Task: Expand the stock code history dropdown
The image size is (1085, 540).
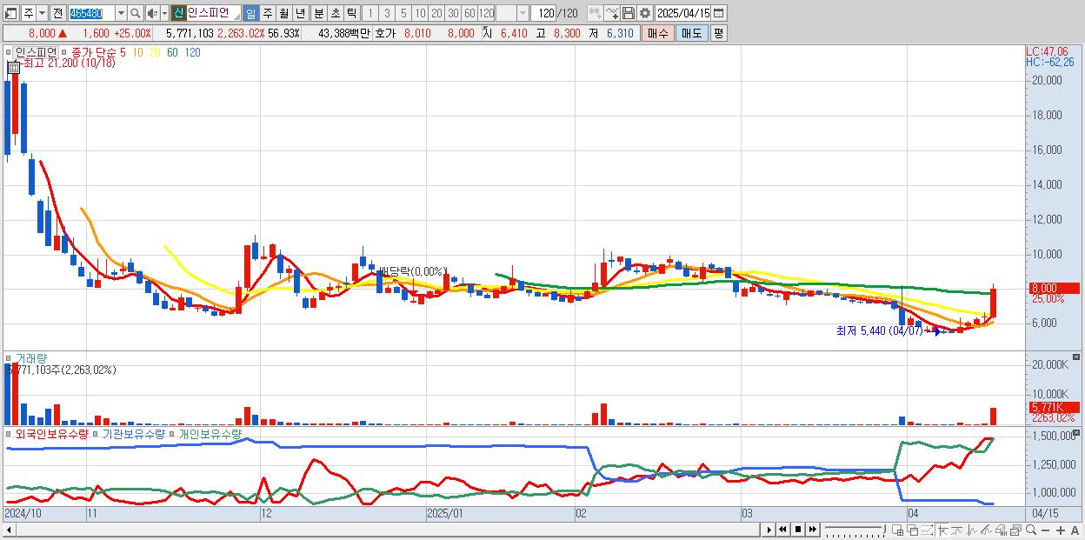Action: tap(121, 13)
